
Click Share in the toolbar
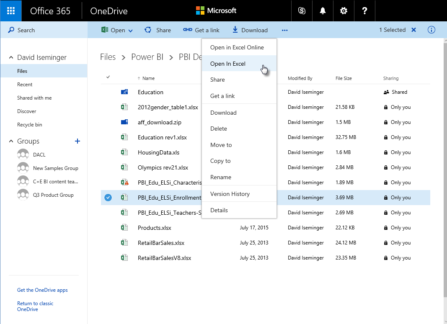pyautogui.click(x=158, y=30)
